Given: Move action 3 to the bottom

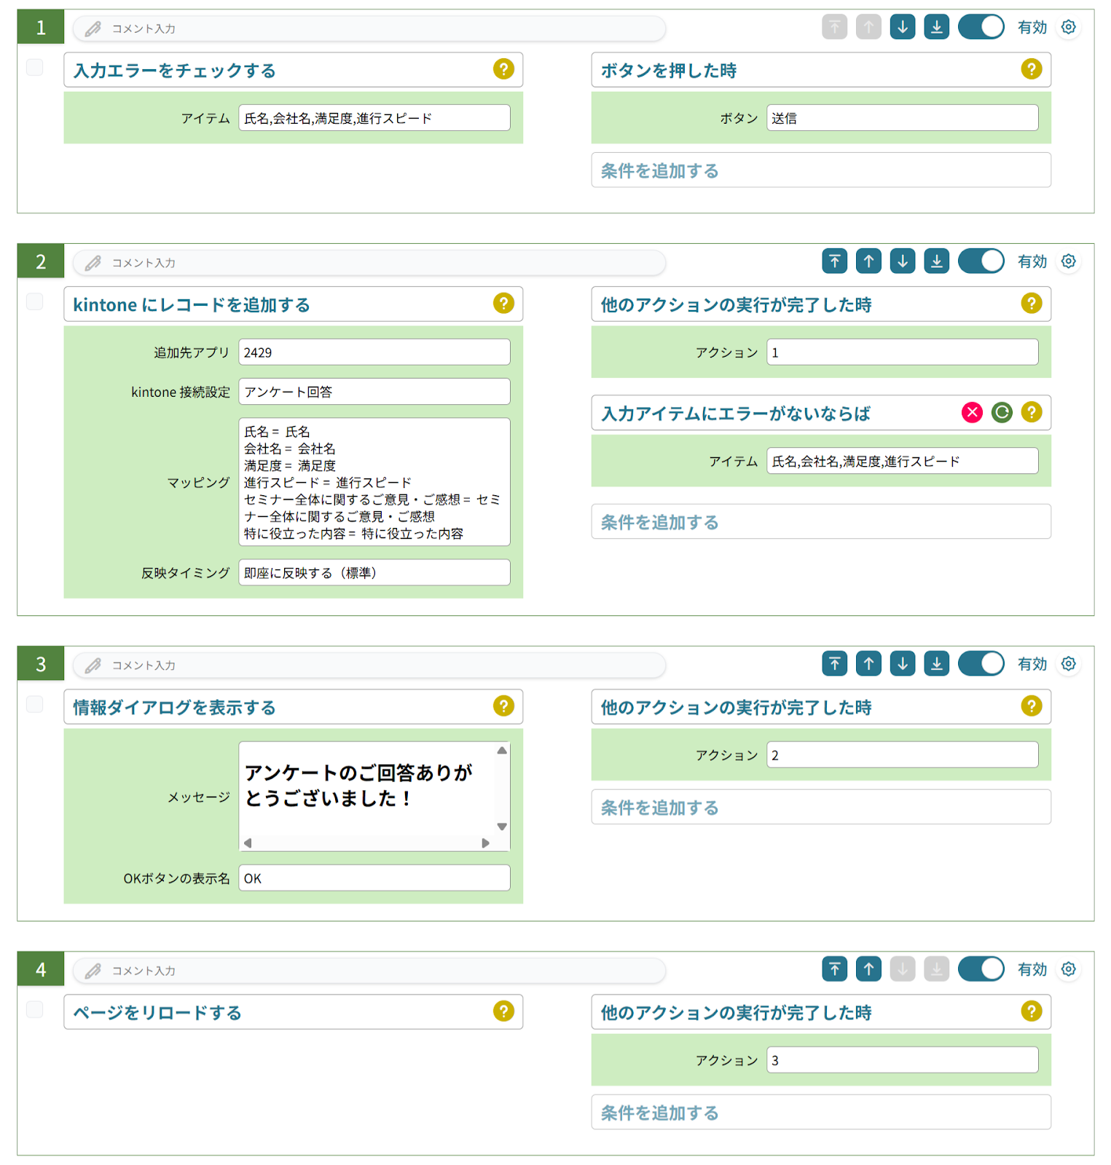Looking at the screenshot, I should (x=936, y=663).
